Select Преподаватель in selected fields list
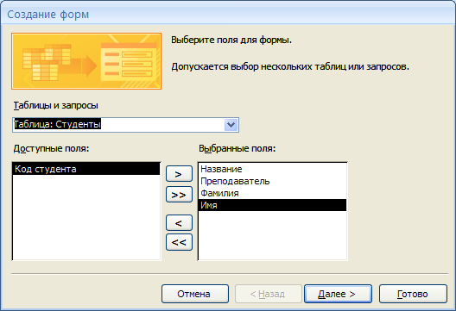 272,181
